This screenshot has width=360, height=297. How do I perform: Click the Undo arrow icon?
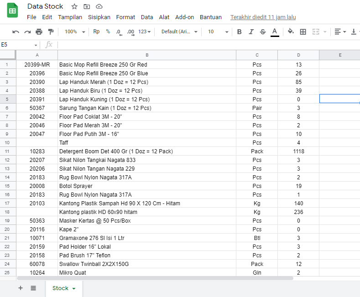[x=16, y=31]
